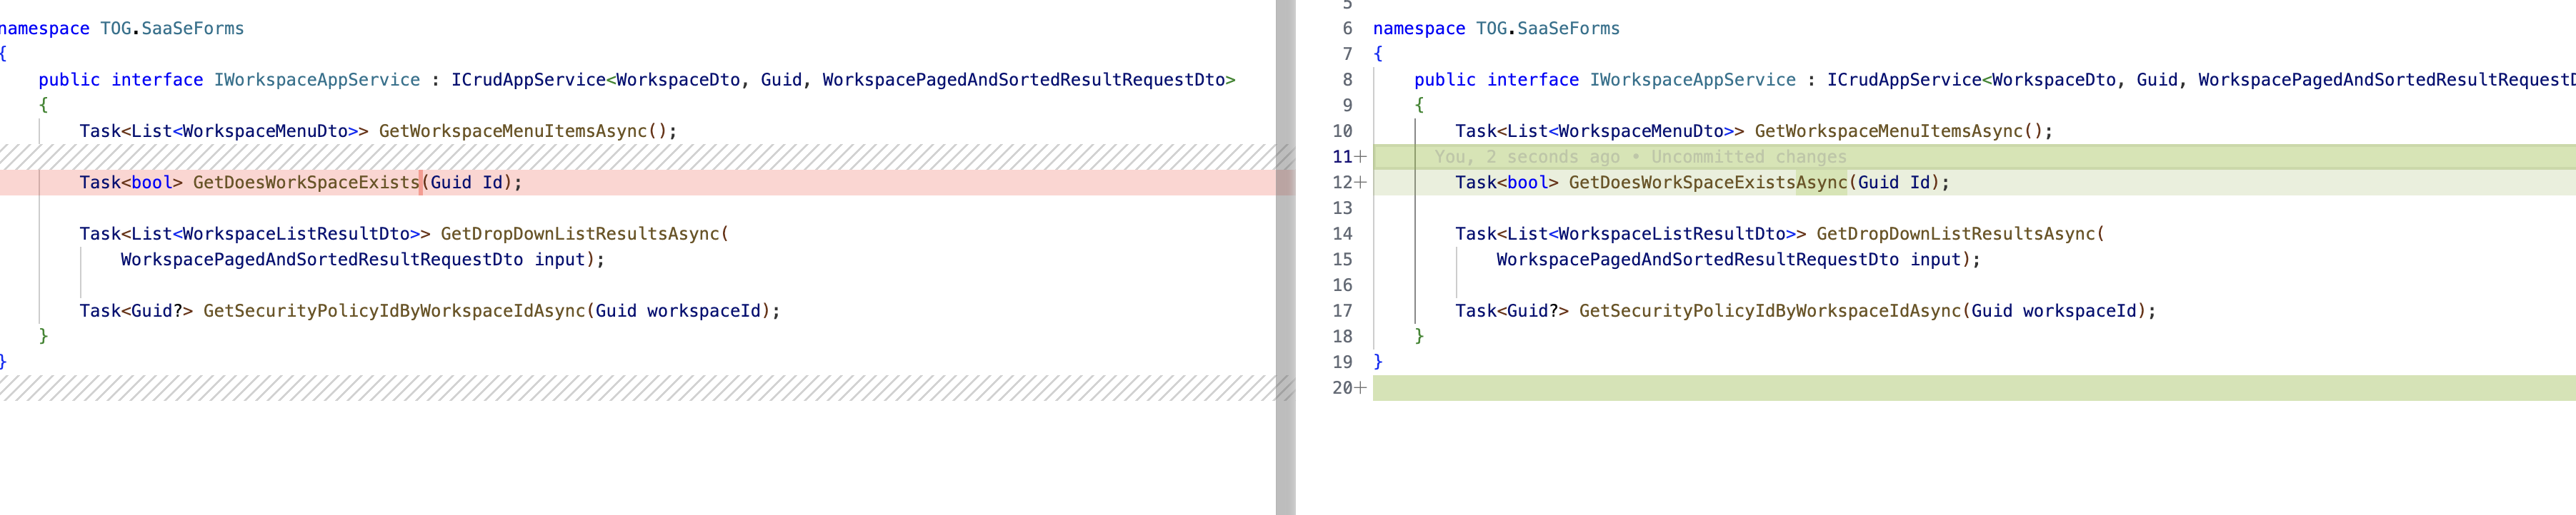
Task: Click GetDoesWorkSpaceExistsAsync in the added green line
Action: click(x=1708, y=183)
